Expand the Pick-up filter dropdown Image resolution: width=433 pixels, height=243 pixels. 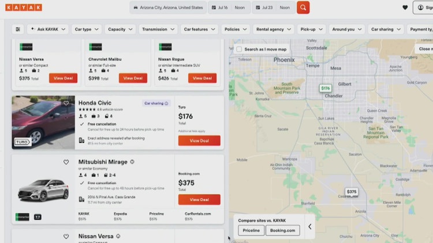pos(312,29)
